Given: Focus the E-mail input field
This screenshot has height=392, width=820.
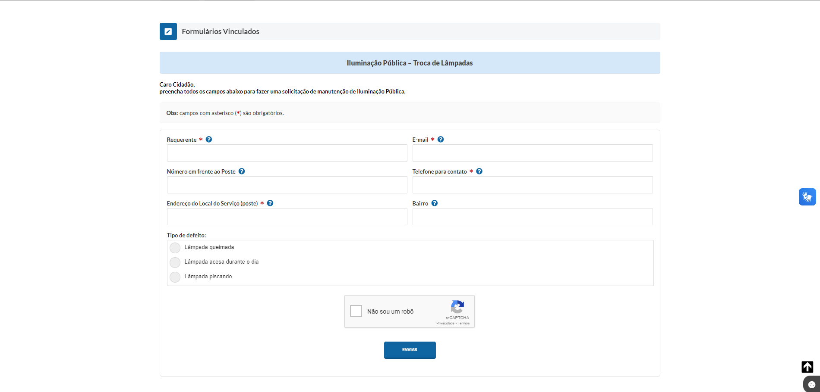Looking at the screenshot, I should click(x=533, y=153).
